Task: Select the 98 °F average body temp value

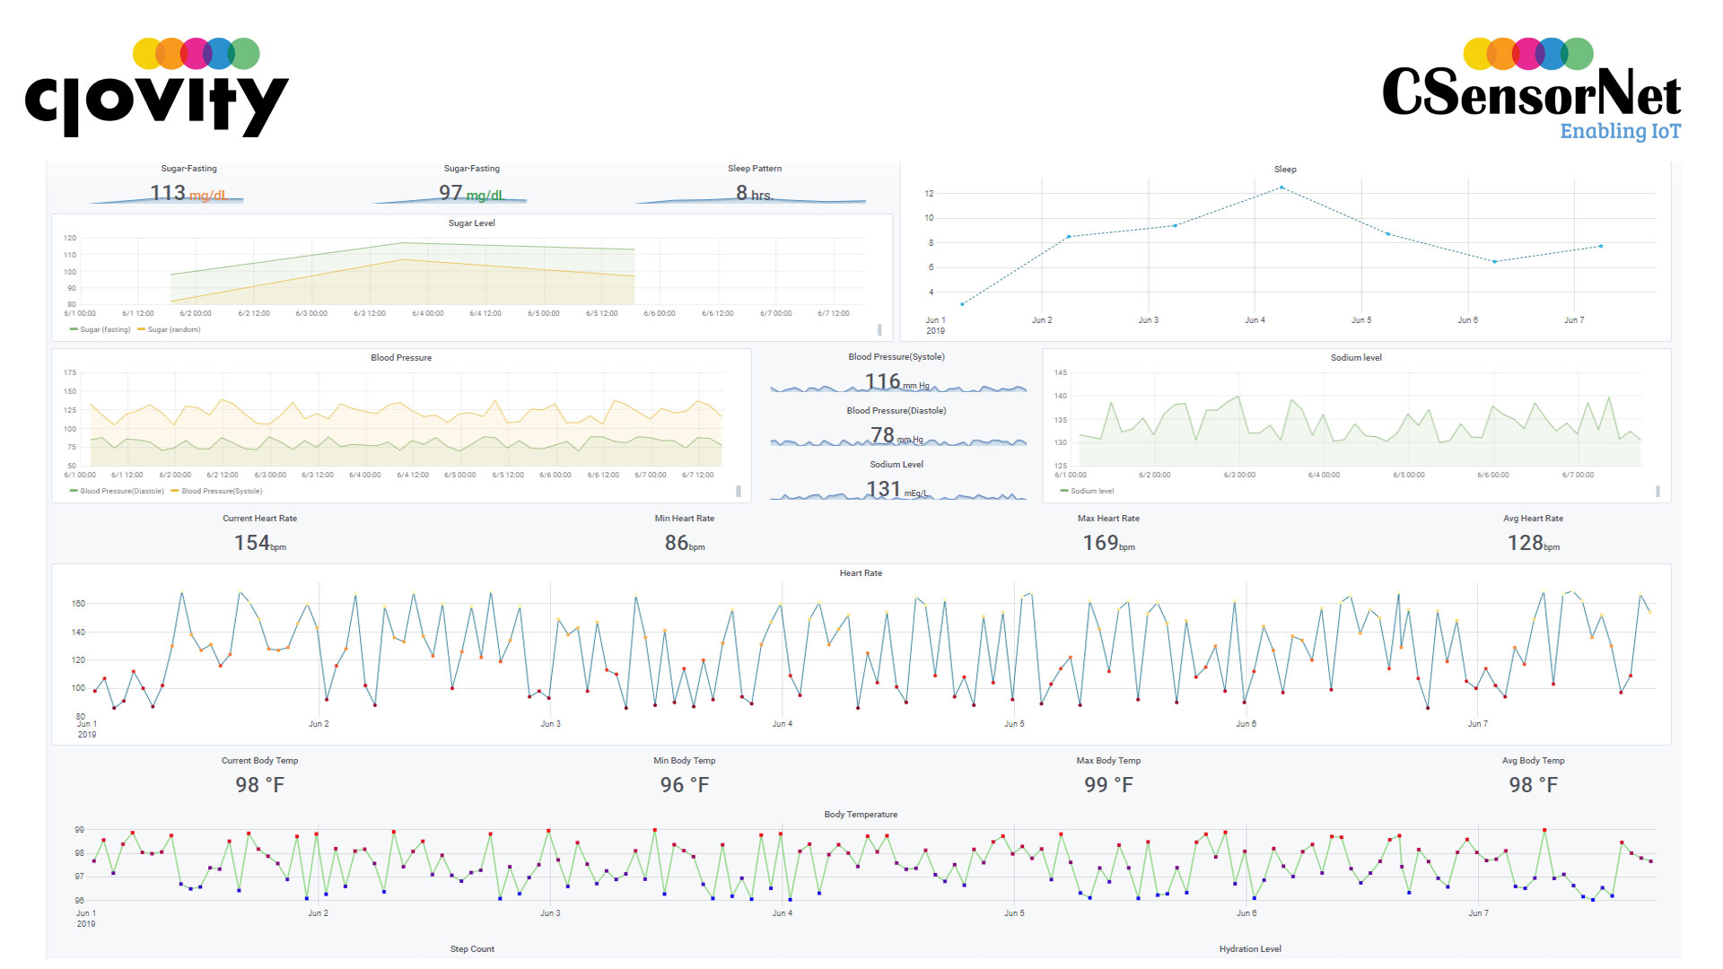Action: point(1533,785)
